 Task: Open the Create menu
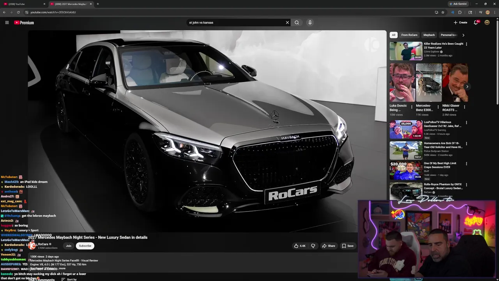[x=460, y=23]
